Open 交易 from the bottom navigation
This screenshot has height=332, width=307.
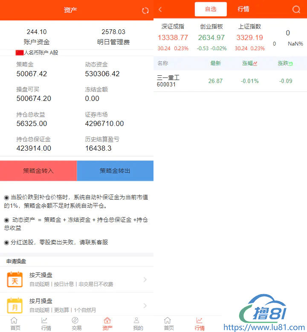click(76, 323)
